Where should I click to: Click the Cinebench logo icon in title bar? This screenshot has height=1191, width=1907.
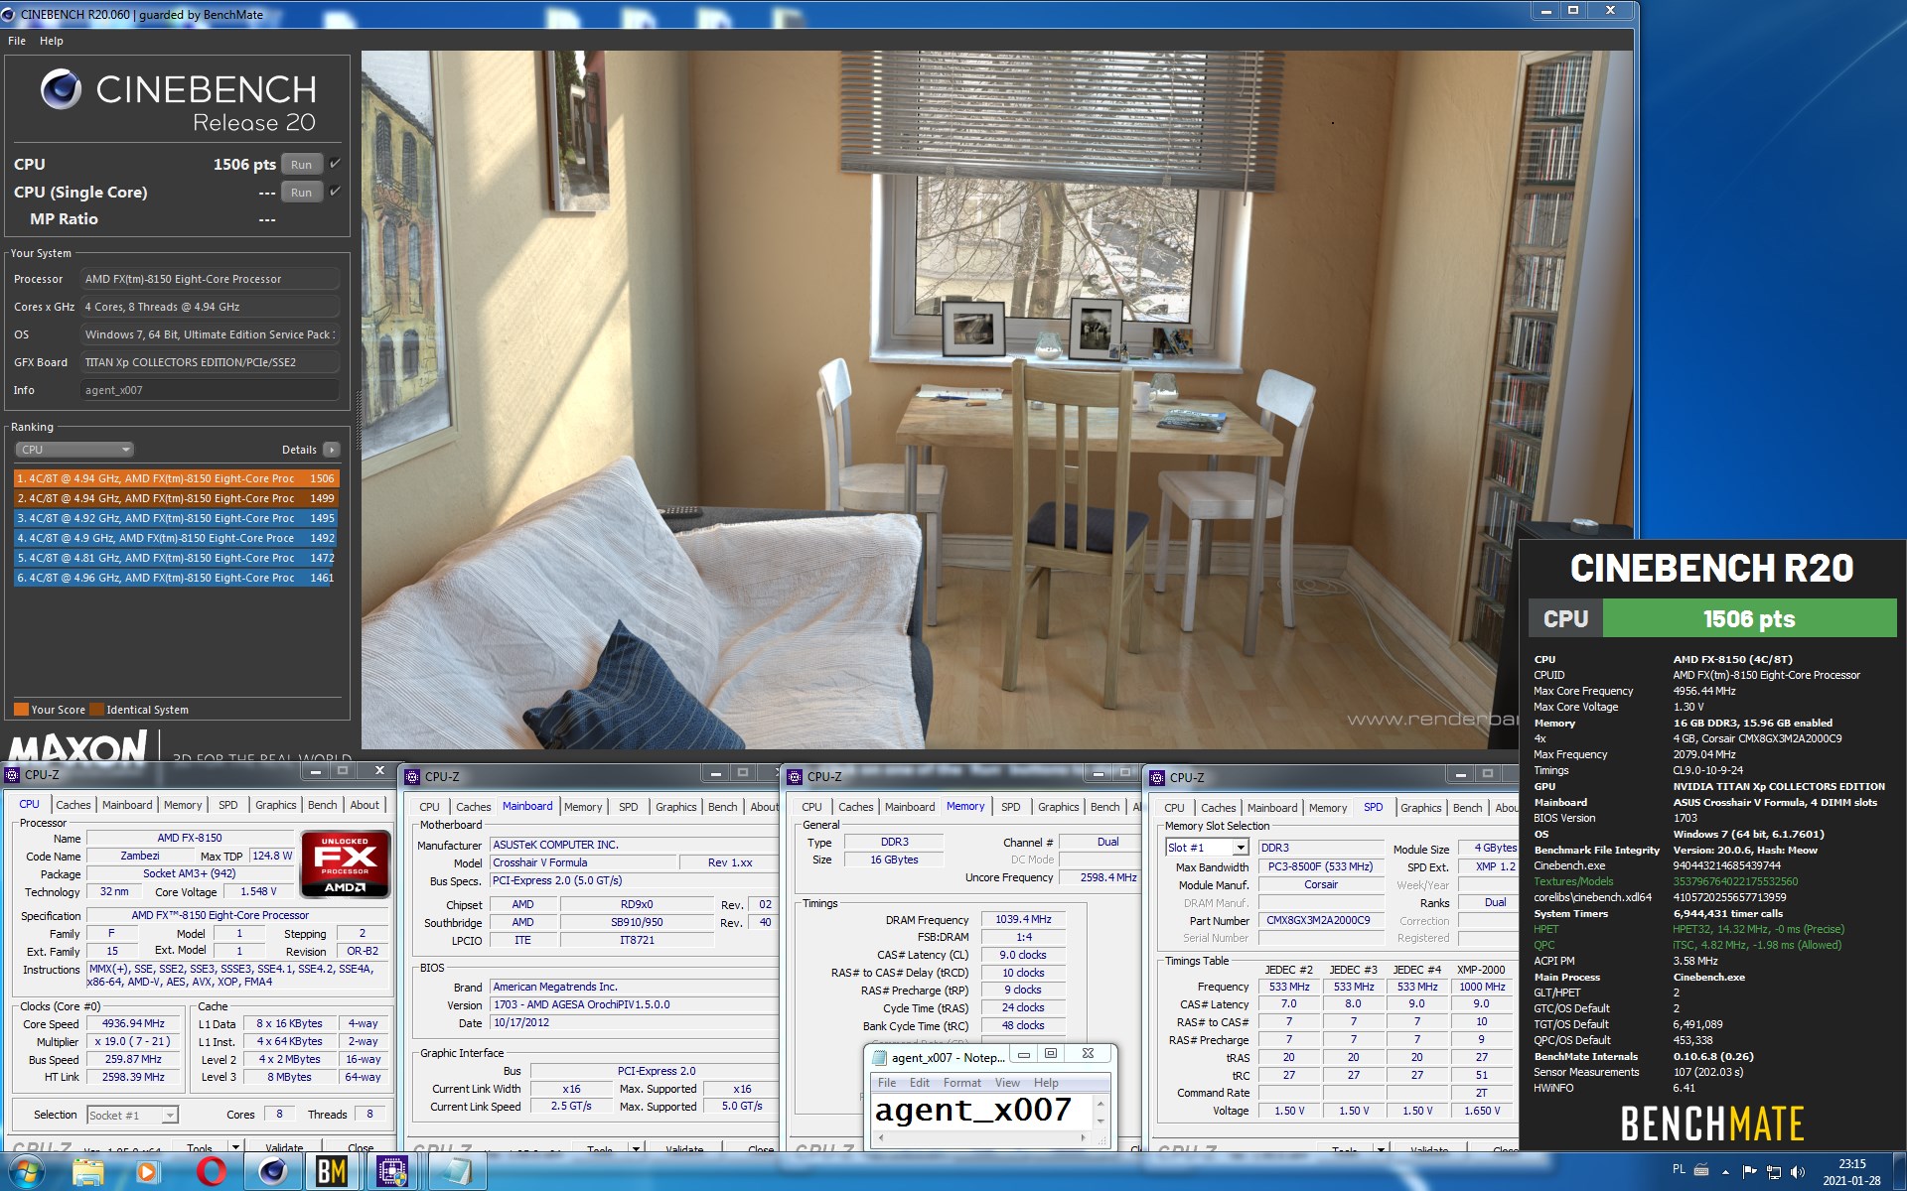(9, 14)
